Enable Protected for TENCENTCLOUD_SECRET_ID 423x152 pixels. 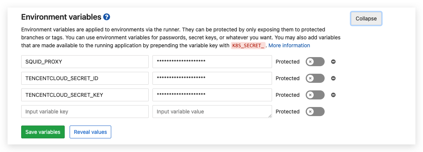pos(315,78)
